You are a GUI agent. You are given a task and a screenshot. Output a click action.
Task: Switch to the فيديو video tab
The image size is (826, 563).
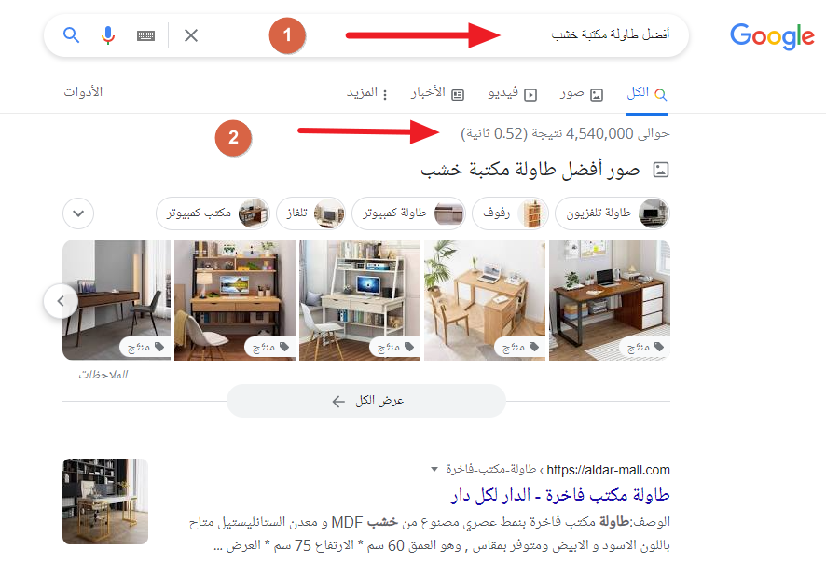pos(512,94)
